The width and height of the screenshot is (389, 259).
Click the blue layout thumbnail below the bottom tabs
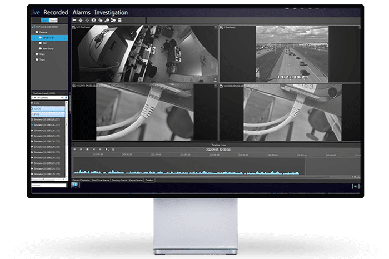[76, 185]
